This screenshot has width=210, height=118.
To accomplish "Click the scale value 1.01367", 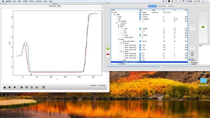I will click(145, 17).
